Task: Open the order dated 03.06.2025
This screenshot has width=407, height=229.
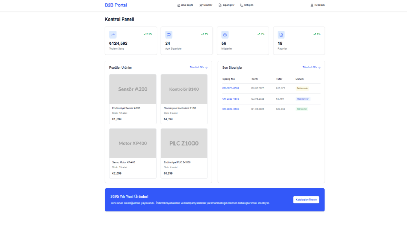Action: pos(230,88)
